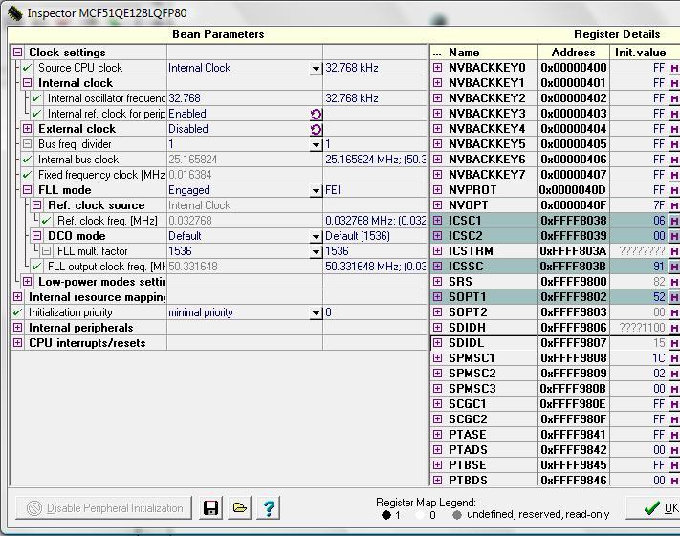The image size is (680, 536).
Task: Expand the CPU interrupts/resets group
Action: point(18,343)
